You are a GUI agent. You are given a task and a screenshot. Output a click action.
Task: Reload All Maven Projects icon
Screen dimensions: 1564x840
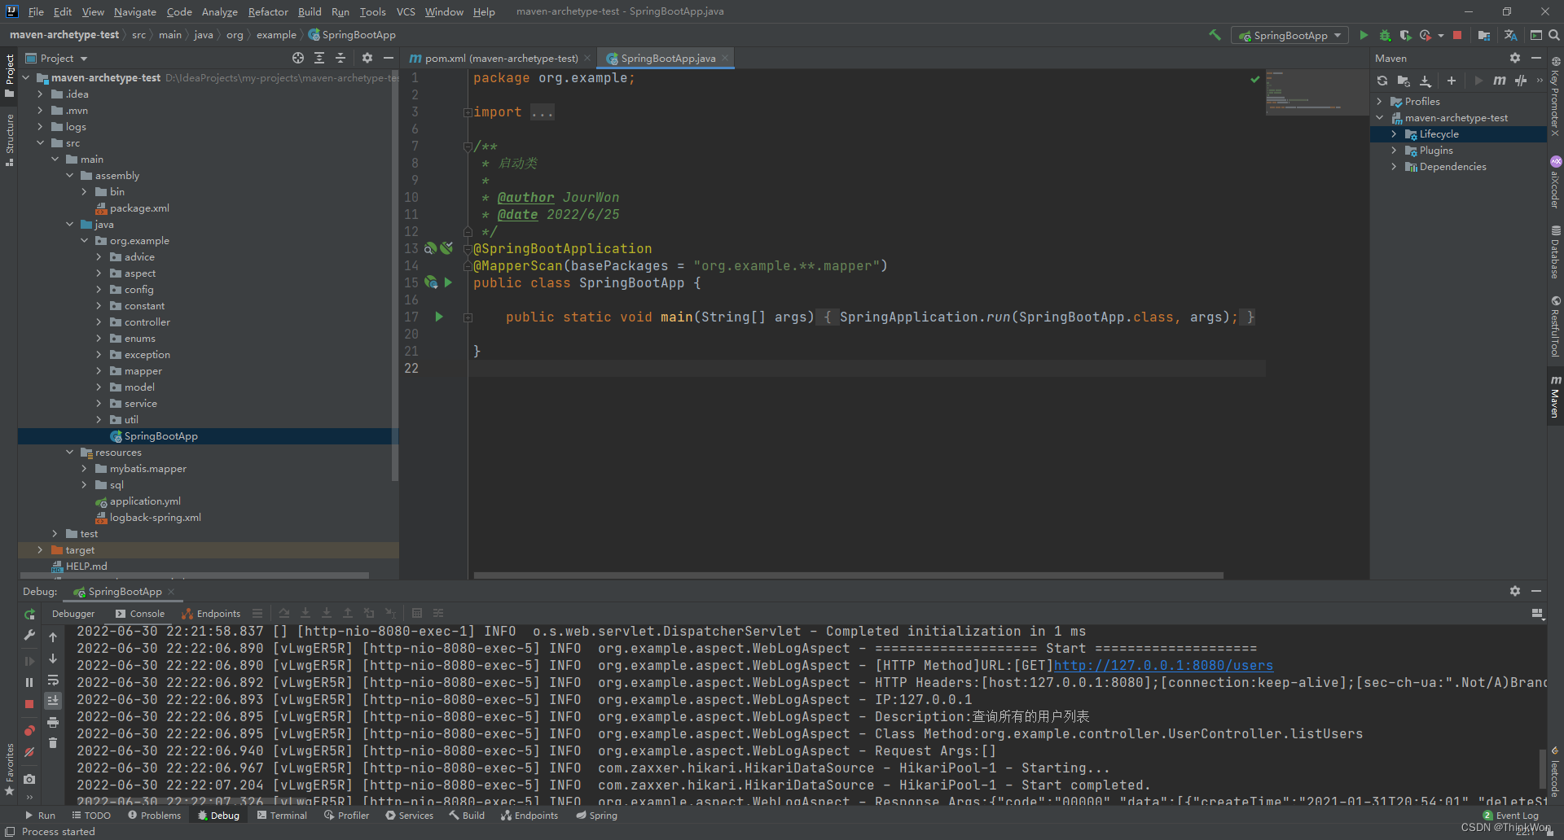(1382, 81)
